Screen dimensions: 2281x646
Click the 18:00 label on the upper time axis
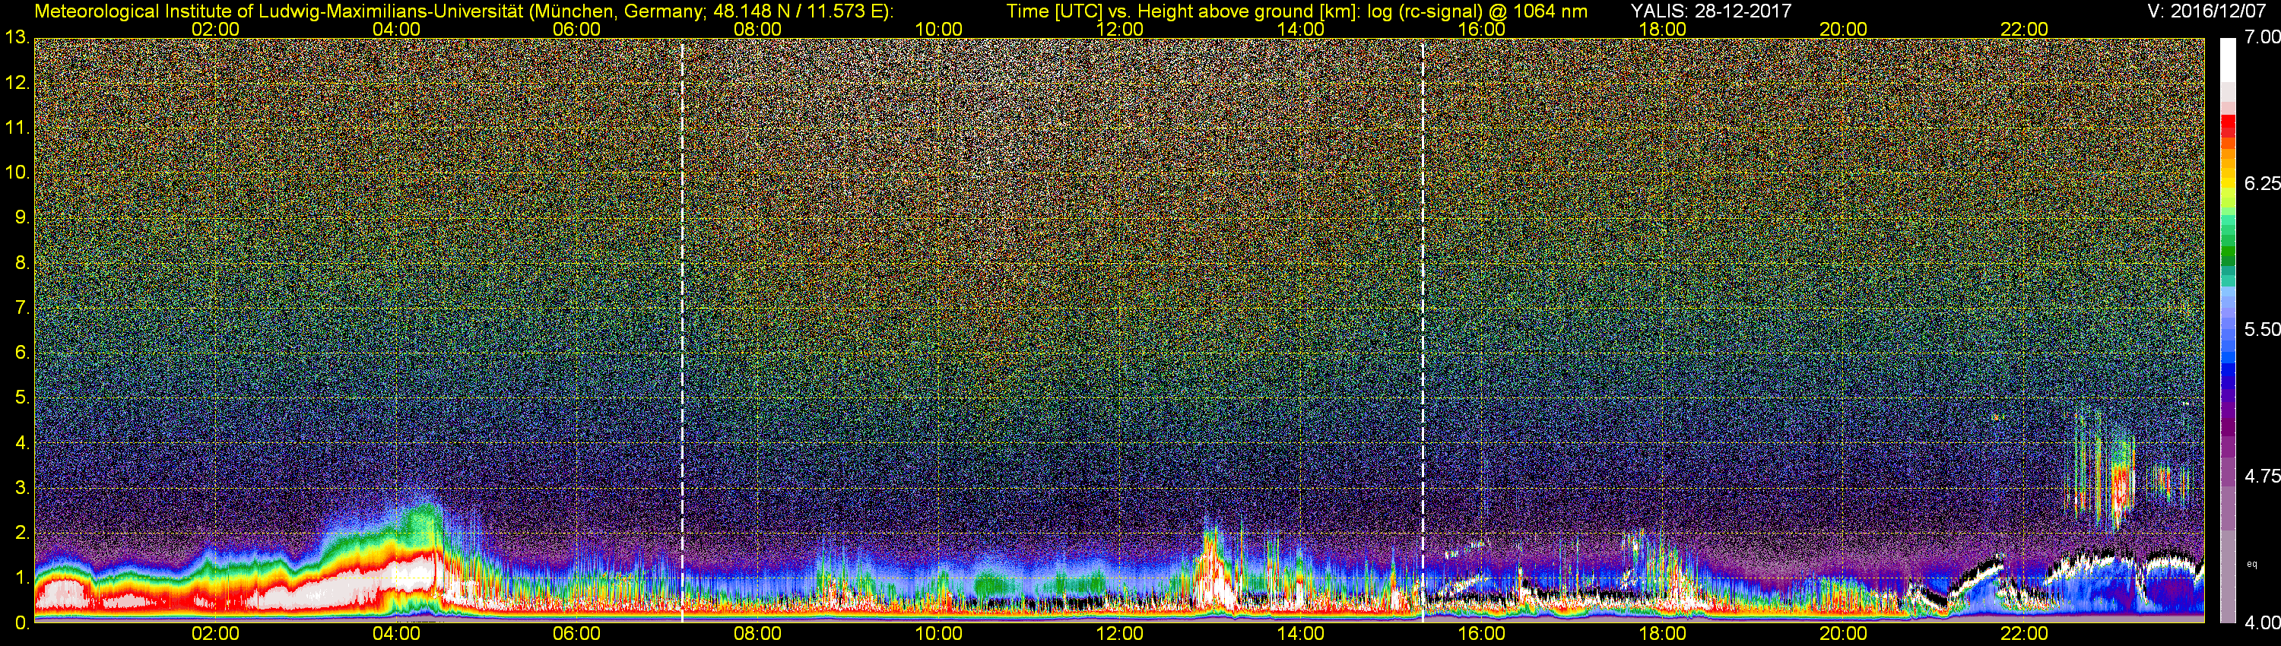pos(1662,29)
